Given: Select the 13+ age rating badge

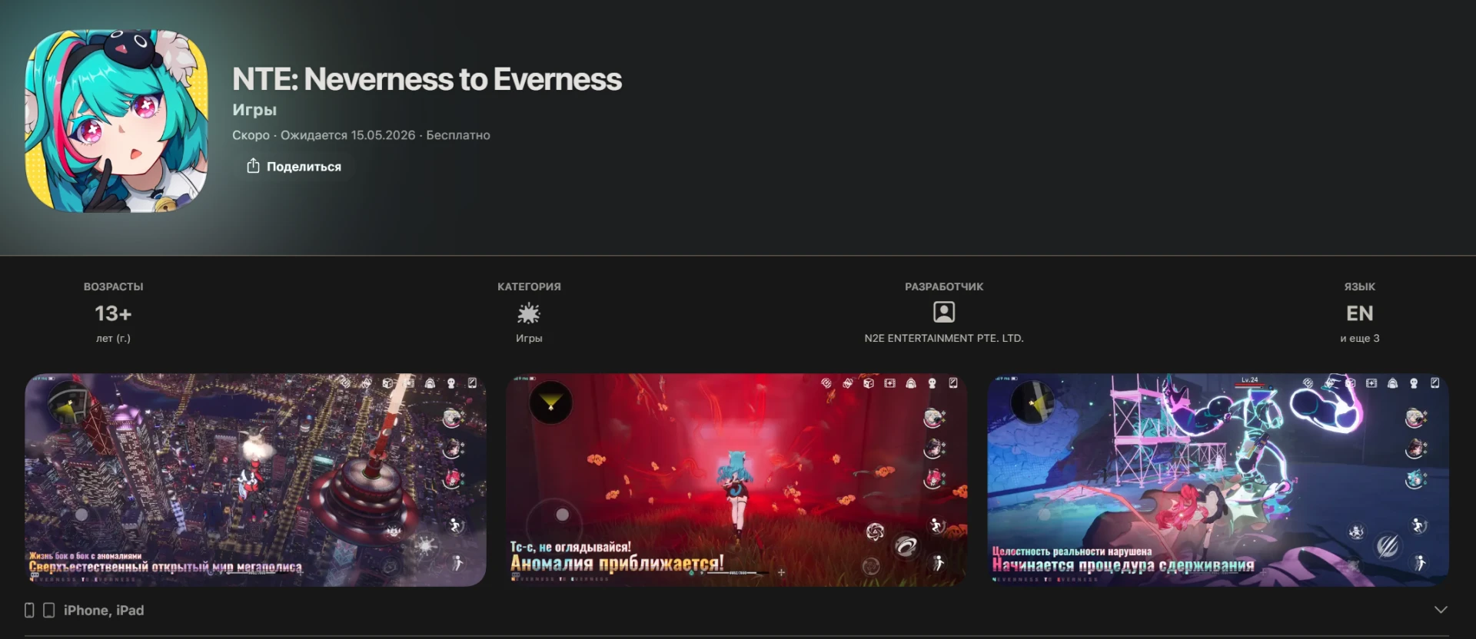Looking at the screenshot, I should tap(113, 313).
